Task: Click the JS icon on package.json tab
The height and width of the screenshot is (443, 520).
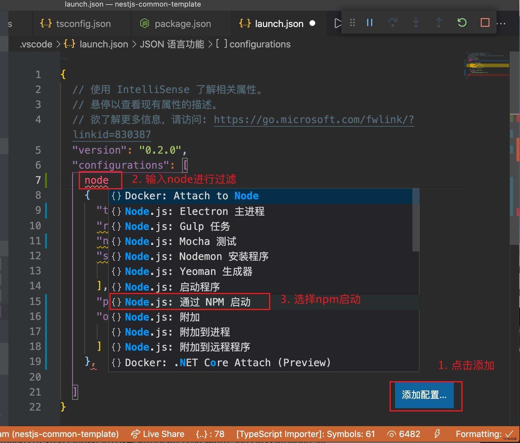Action: [x=145, y=23]
